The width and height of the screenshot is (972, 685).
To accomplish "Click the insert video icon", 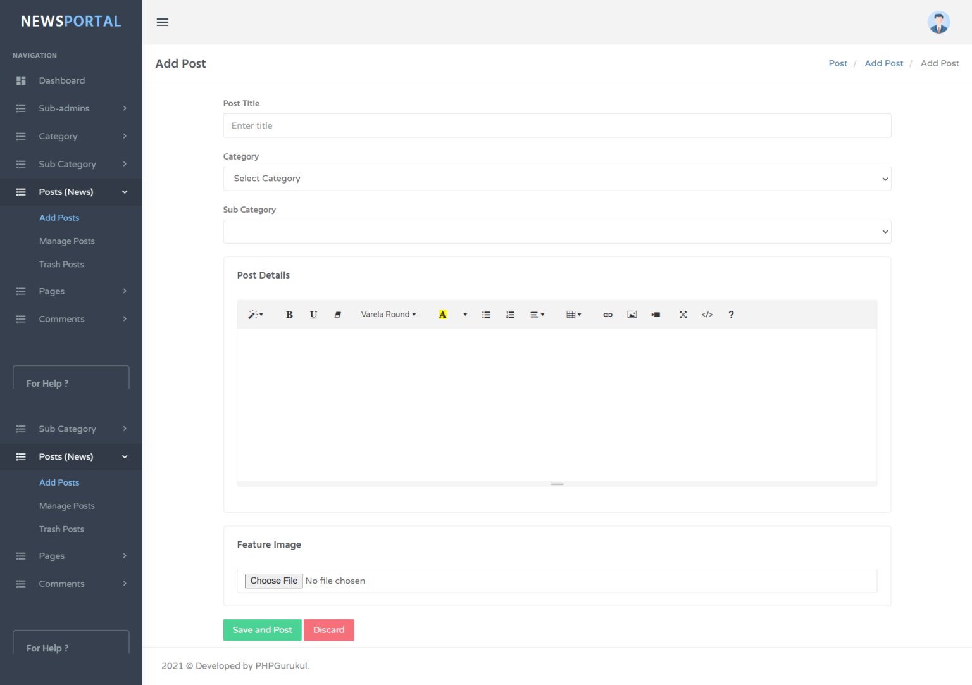I will (x=656, y=314).
